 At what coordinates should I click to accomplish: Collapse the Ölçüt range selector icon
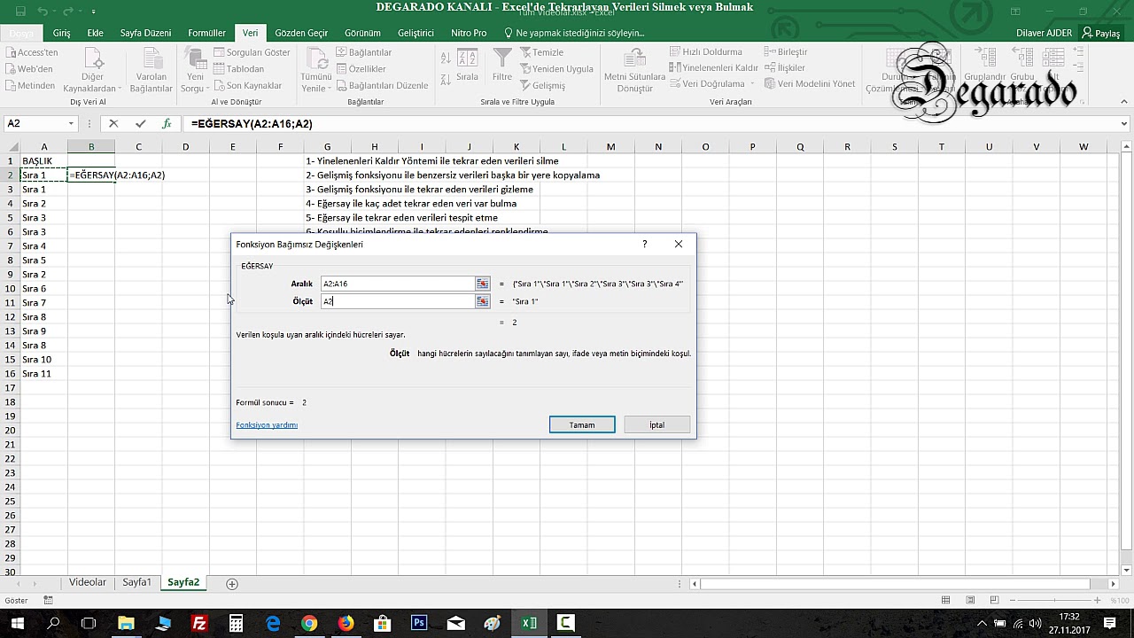pyautogui.click(x=482, y=301)
